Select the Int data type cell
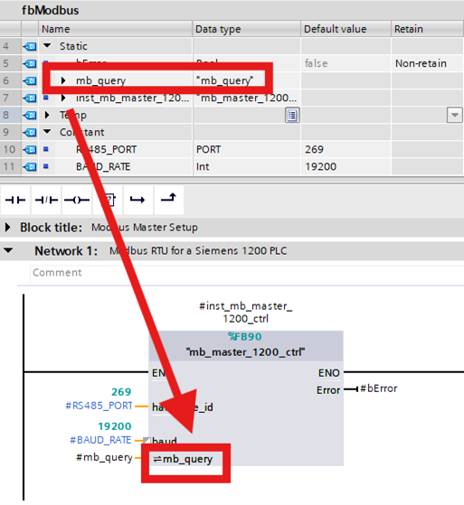The height and width of the screenshot is (505, 464). (247, 167)
